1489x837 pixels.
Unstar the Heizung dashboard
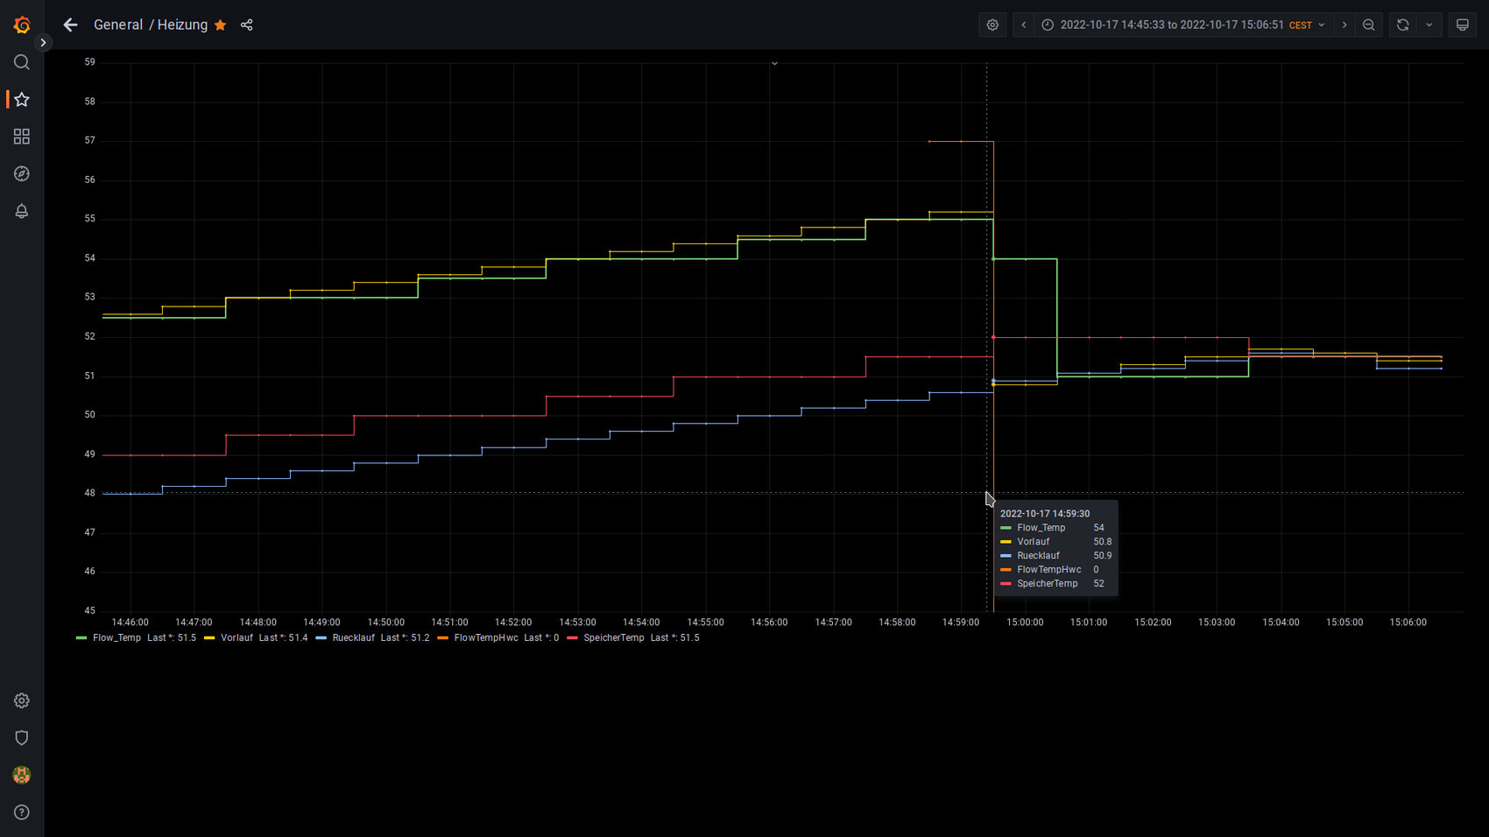point(221,25)
